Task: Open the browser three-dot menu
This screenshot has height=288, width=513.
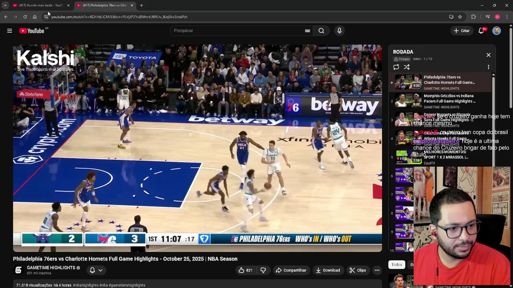Action: (507, 17)
